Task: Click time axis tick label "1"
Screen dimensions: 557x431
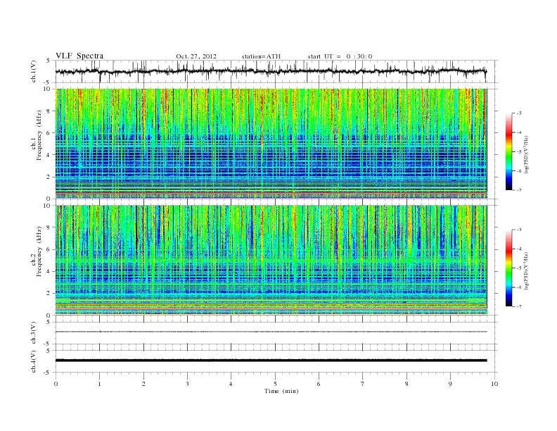Action: pos(99,384)
